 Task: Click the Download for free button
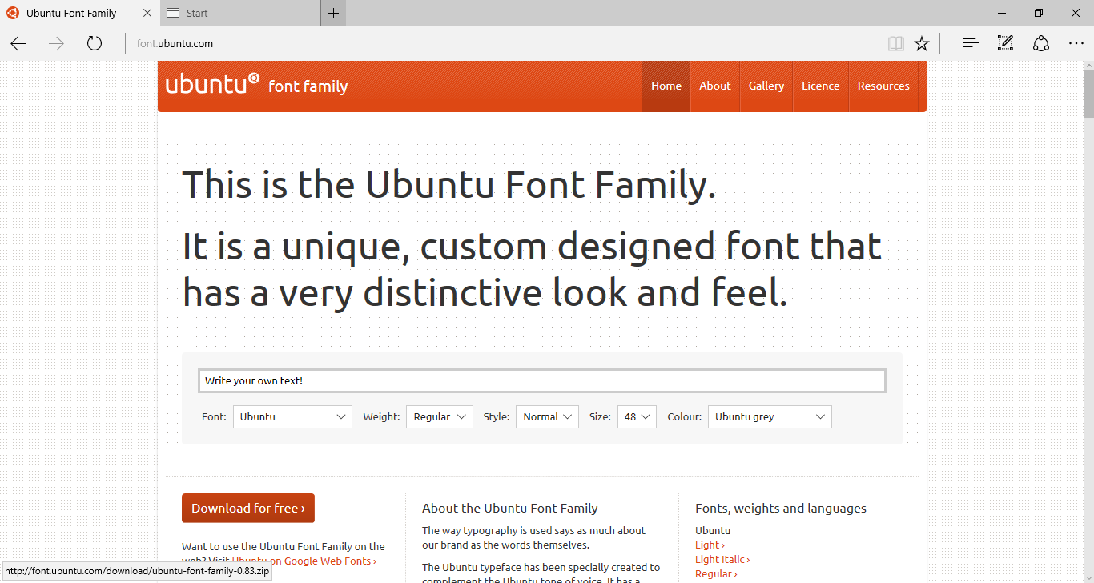click(x=248, y=508)
